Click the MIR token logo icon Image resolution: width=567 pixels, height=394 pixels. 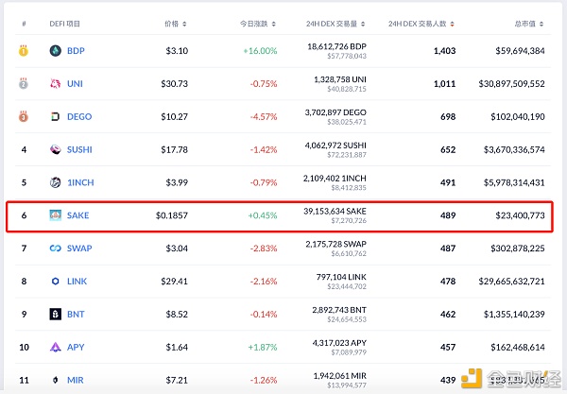pyautogui.click(x=56, y=380)
